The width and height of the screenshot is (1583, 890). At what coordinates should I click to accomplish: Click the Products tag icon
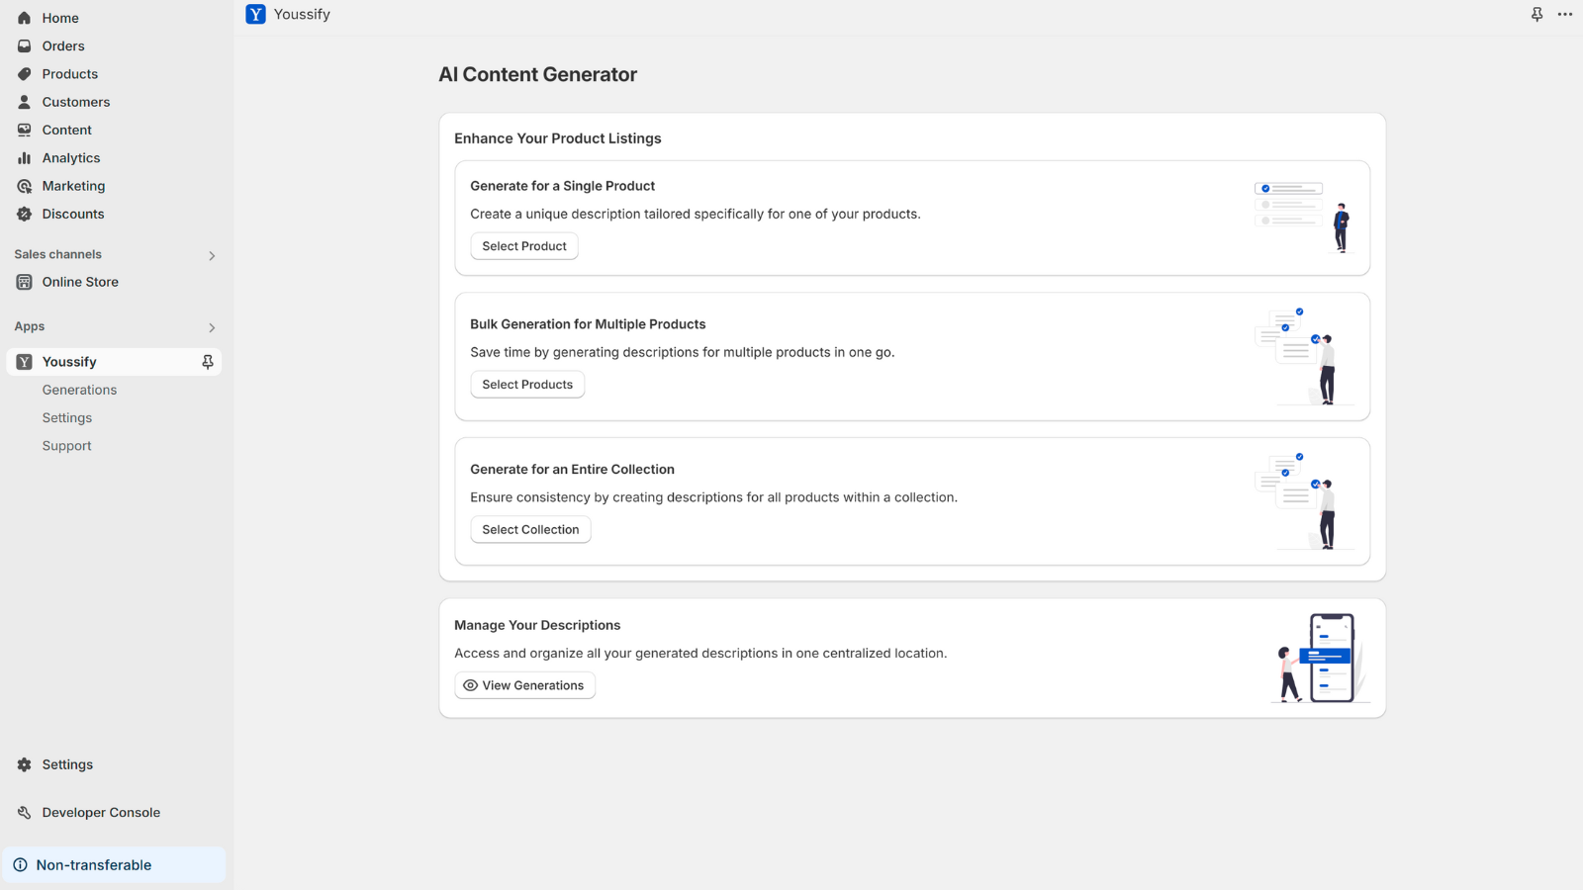tap(25, 74)
